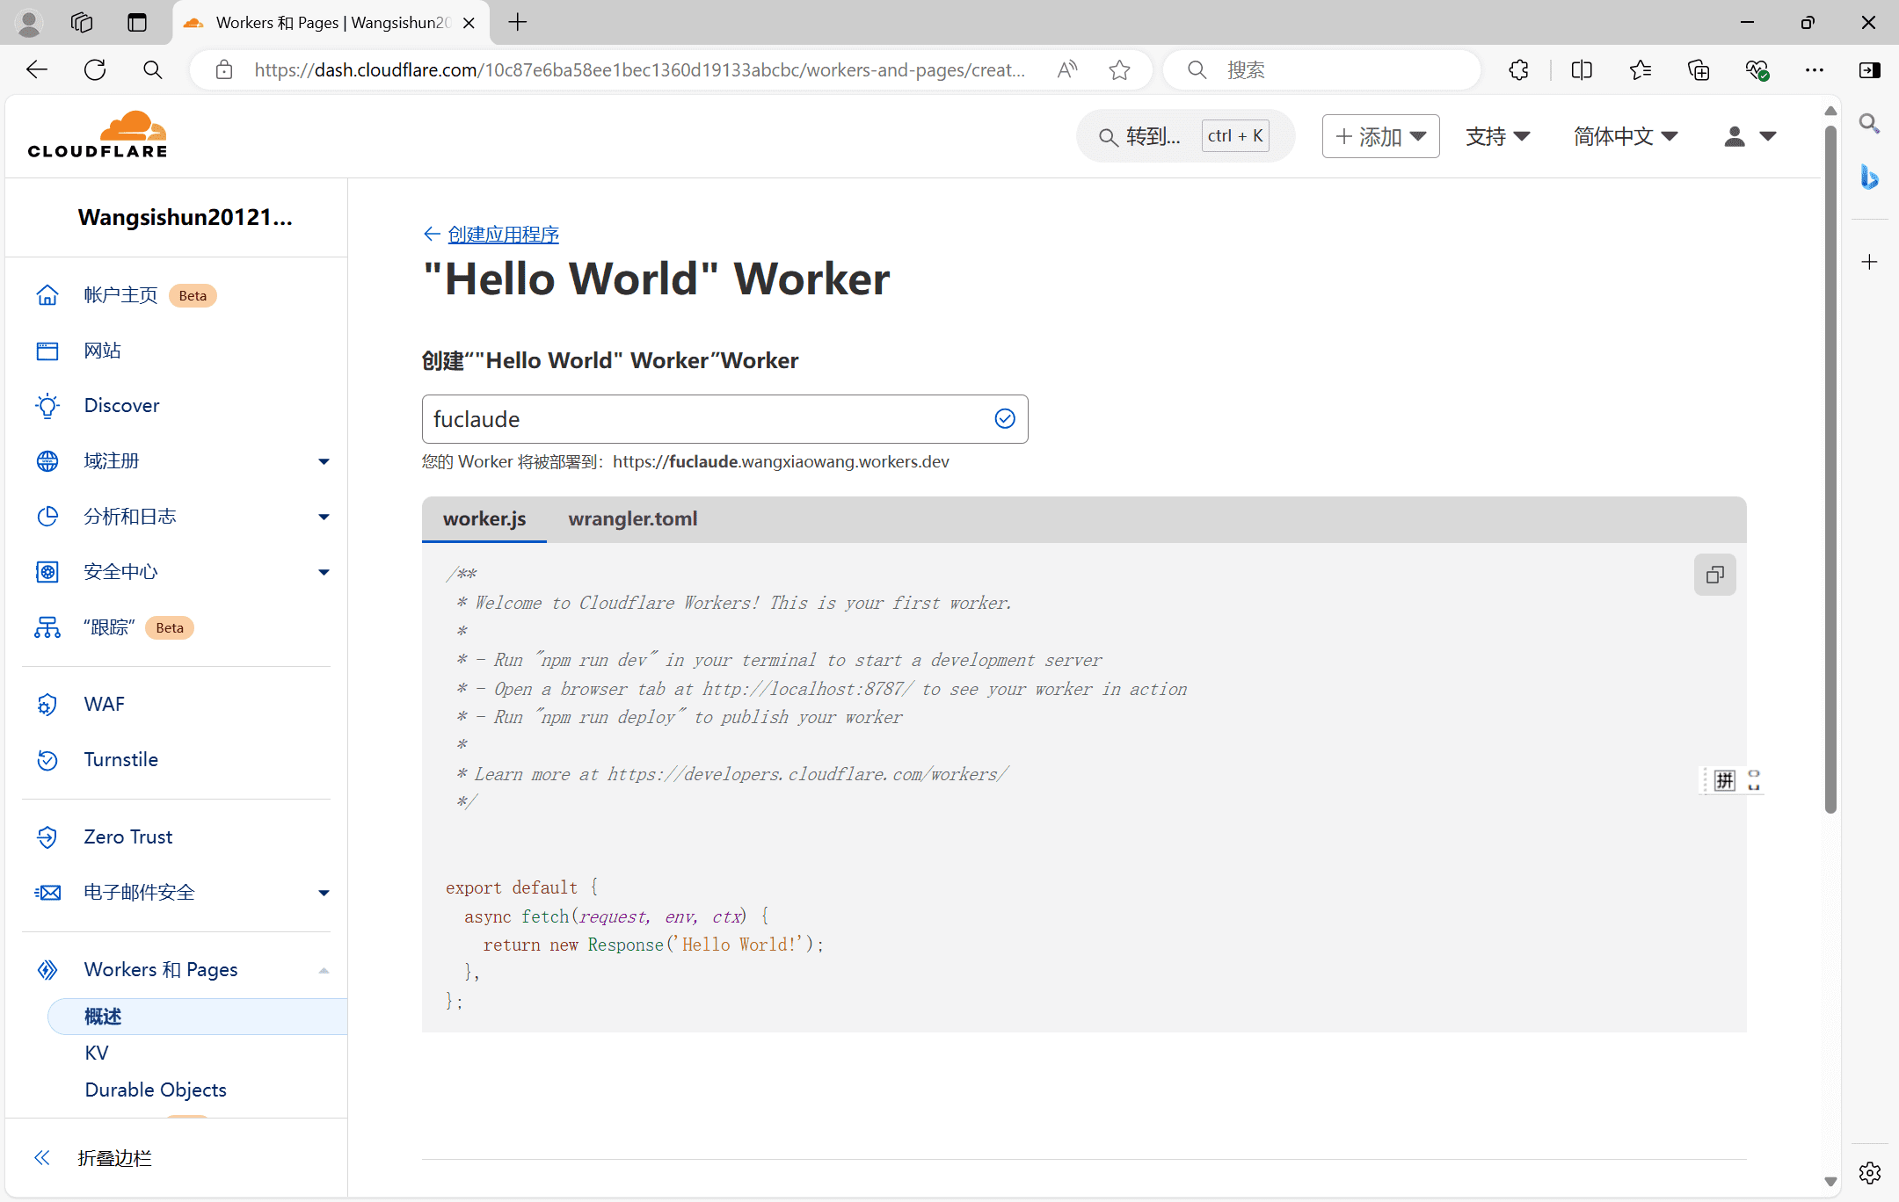Expand the 安全中心 section
Viewport: 1899px width, 1202px height.
324,572
